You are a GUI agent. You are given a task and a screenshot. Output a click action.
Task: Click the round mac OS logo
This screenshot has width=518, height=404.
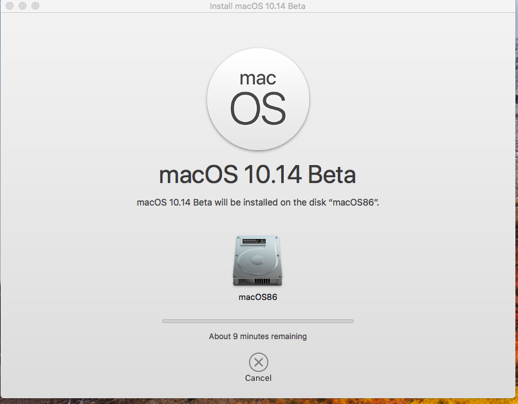pos(258,100)
